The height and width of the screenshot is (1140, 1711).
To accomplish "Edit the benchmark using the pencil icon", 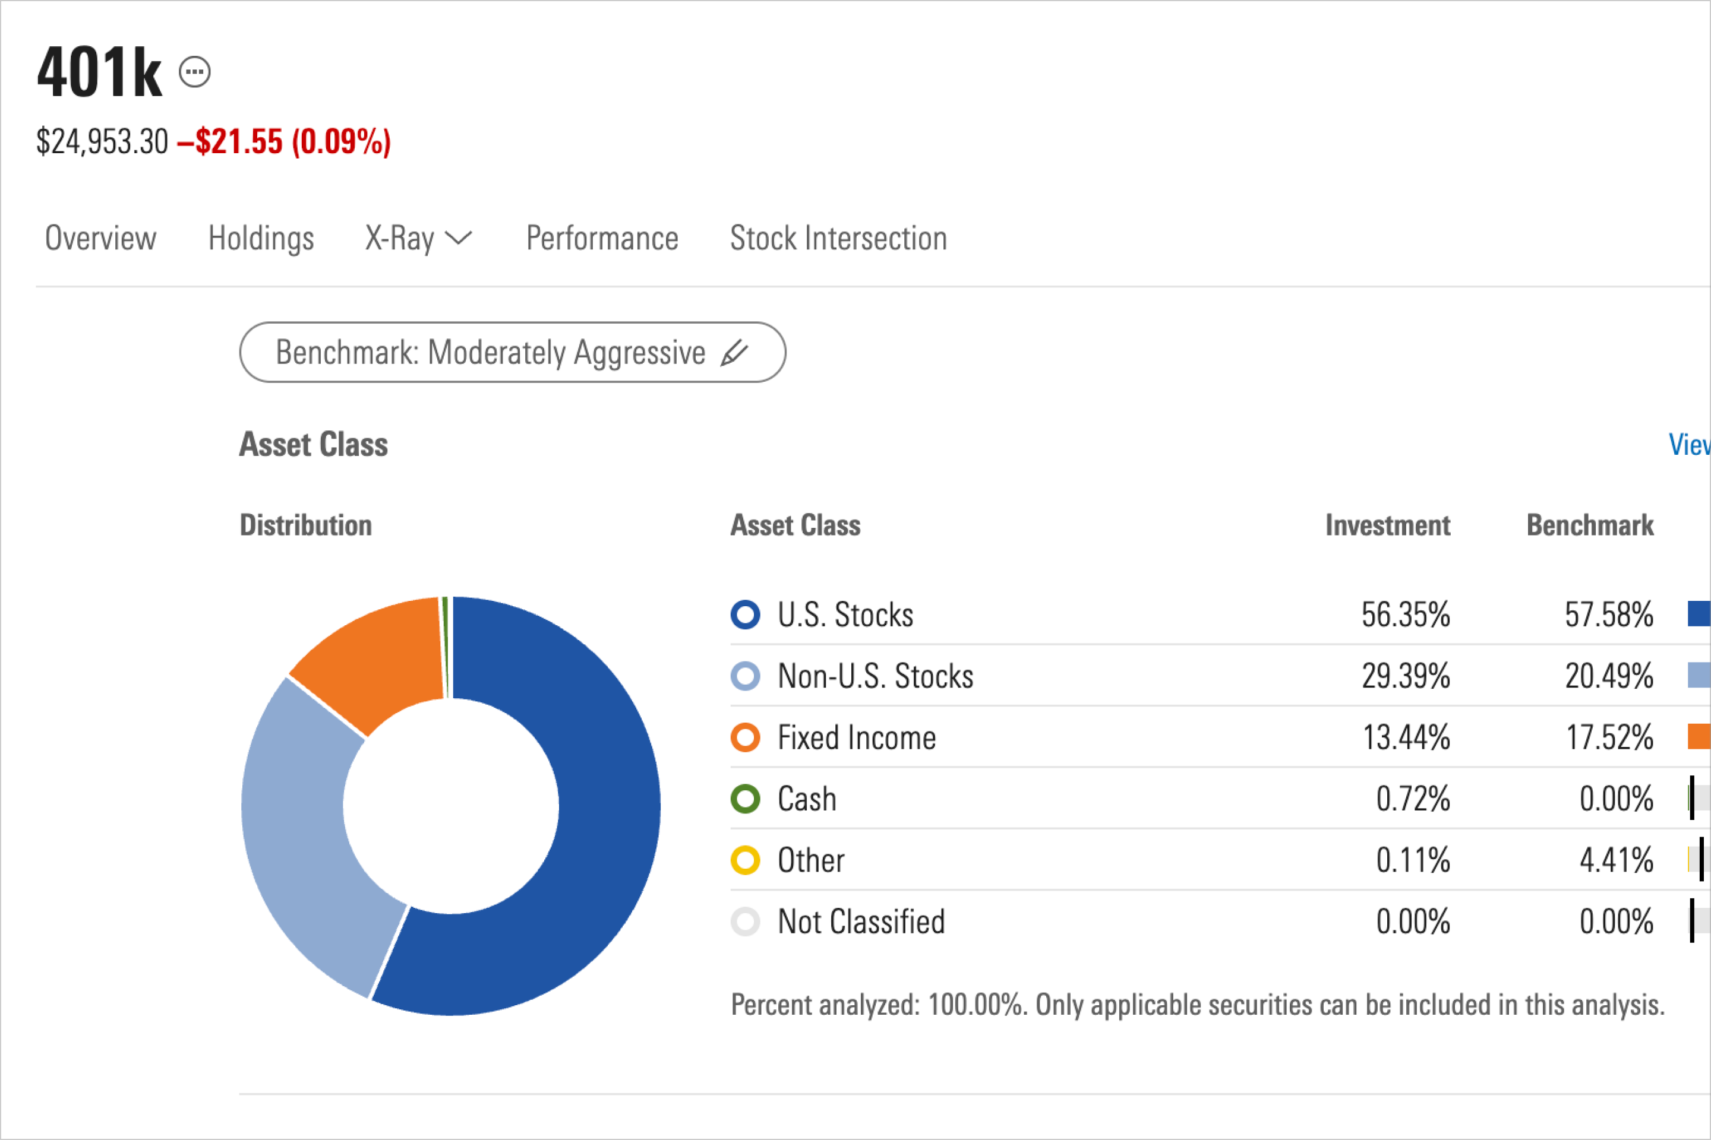I will click(x=735, y=352).
